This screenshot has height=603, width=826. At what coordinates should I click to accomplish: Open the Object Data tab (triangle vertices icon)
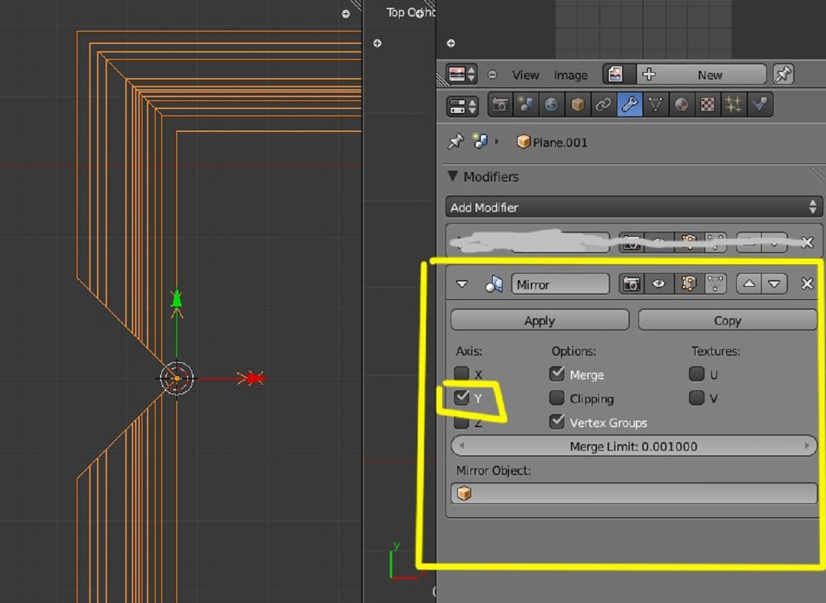pyautogui.click(x=655, y=105)
